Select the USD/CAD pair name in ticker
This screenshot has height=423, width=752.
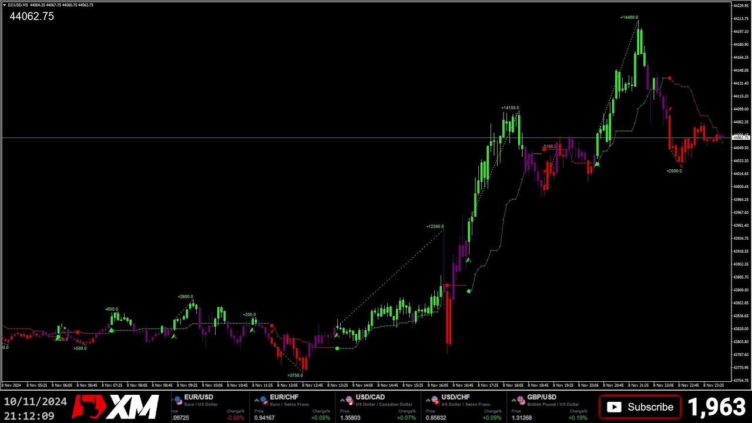pos(370,397)
